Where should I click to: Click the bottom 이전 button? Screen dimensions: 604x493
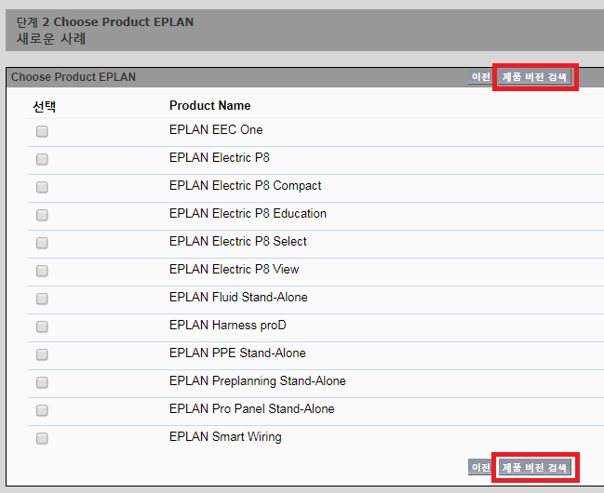point(480,467)
